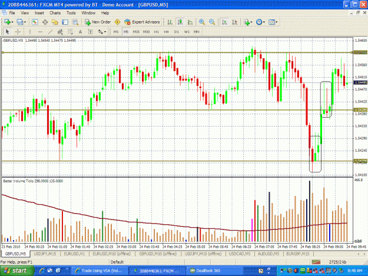Open the View menu

[25, 13]
